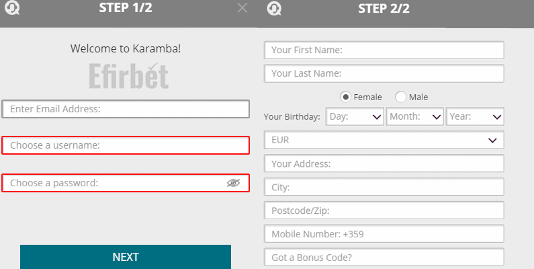
Task: Click the Choose a username field
Action: tap(126, 145)
